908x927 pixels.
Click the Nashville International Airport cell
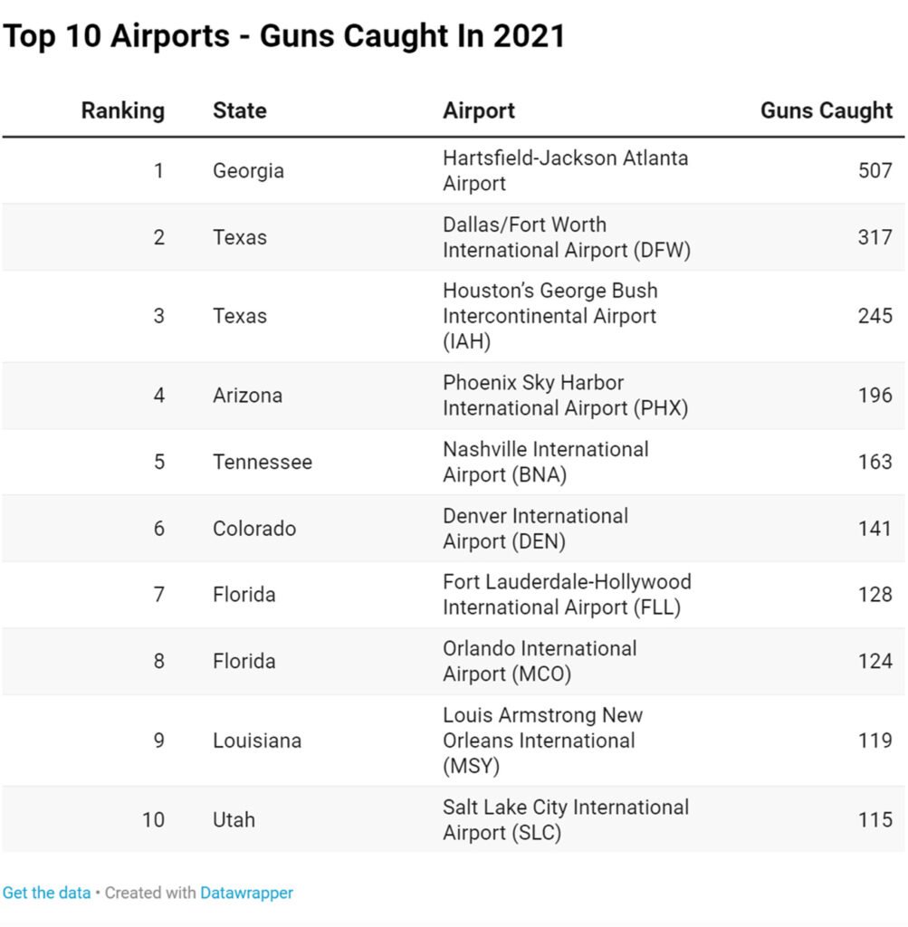pyautogui.click(x=545, y=462)
